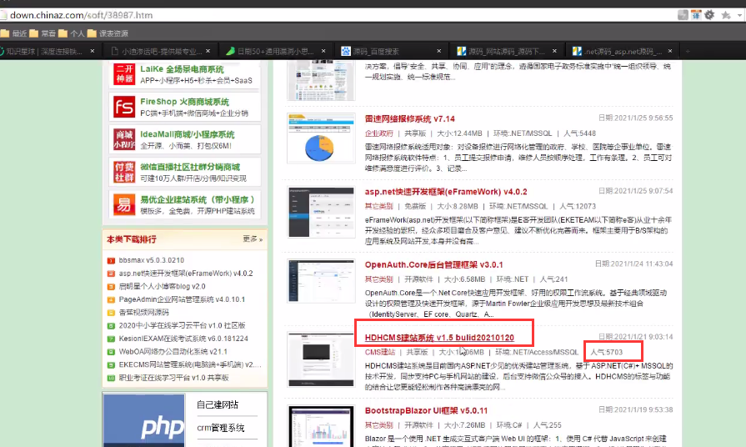Image resolution: width=746 pixels, height=447 pixels.
Task: Open the 课题资源 bookmark folder
Action: [x=108, y=33]
